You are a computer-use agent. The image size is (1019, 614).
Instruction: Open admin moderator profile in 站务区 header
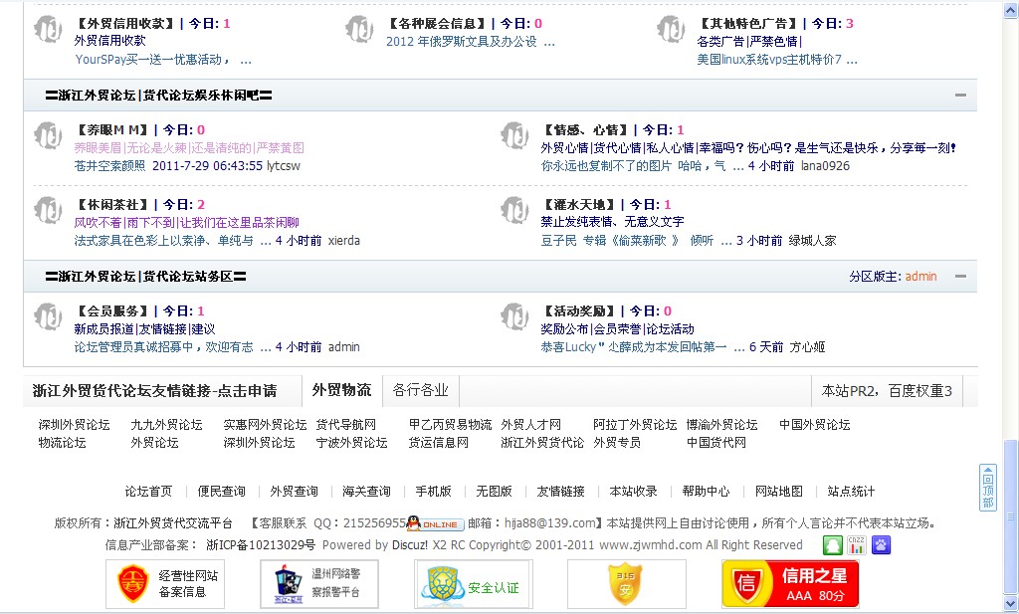click(x=921, y=277)
